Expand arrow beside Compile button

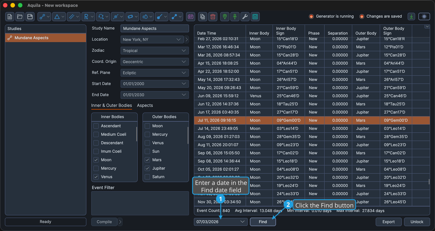click(120, 222)
